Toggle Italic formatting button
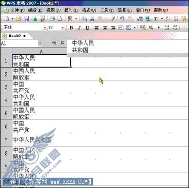The image size is (189, 188). point(80,28)
